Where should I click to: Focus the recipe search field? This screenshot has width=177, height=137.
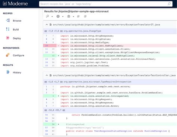tap(106, 4)
